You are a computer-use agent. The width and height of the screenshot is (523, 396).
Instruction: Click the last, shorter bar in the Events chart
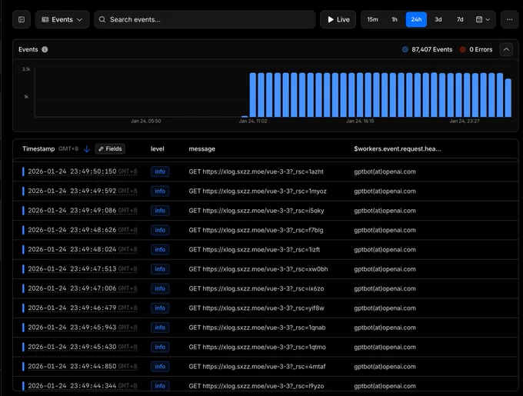[x=508, y=98]
